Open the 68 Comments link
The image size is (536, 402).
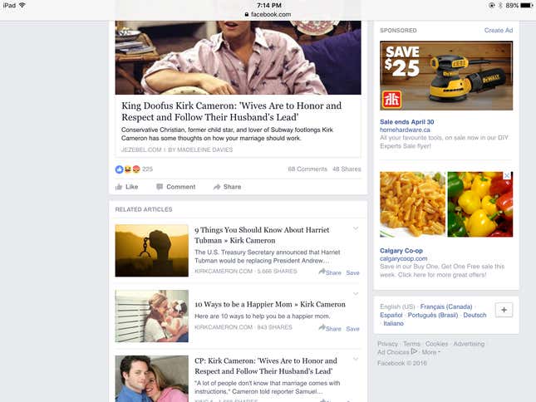point(307,169)
